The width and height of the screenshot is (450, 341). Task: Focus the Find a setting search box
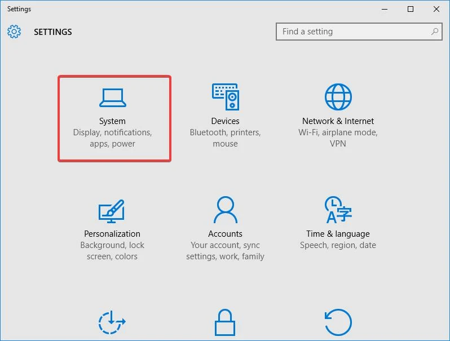pos(359,32)
